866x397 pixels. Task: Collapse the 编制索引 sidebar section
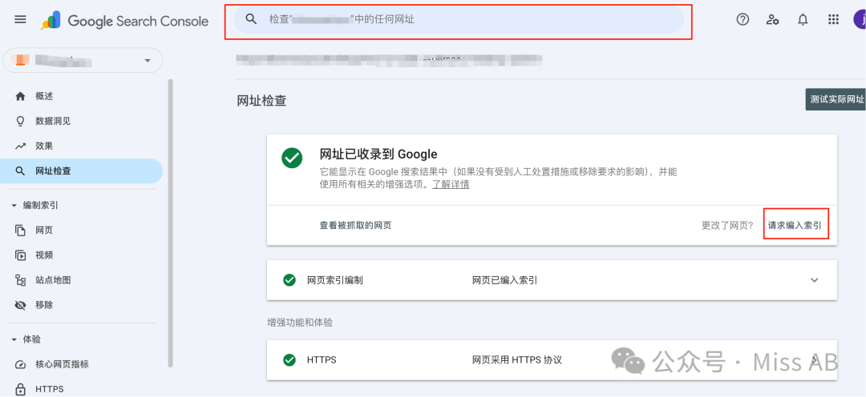point(14,206)
